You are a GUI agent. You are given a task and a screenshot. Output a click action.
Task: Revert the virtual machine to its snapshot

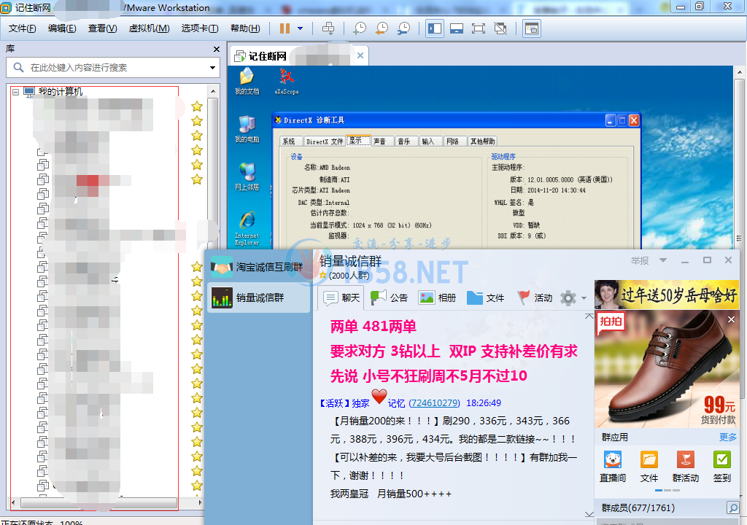pyautogui.click(x=381, y=28)
